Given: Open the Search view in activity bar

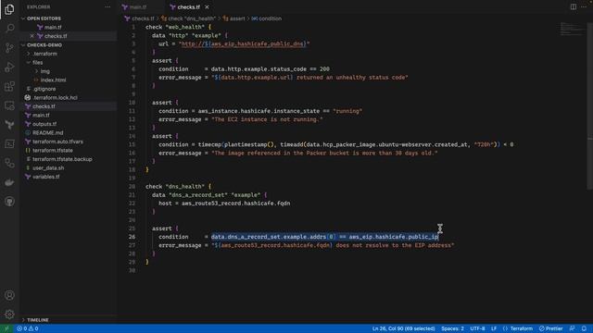Looking at the screenshot, I should pyautogui.click(x=9, y=29).
